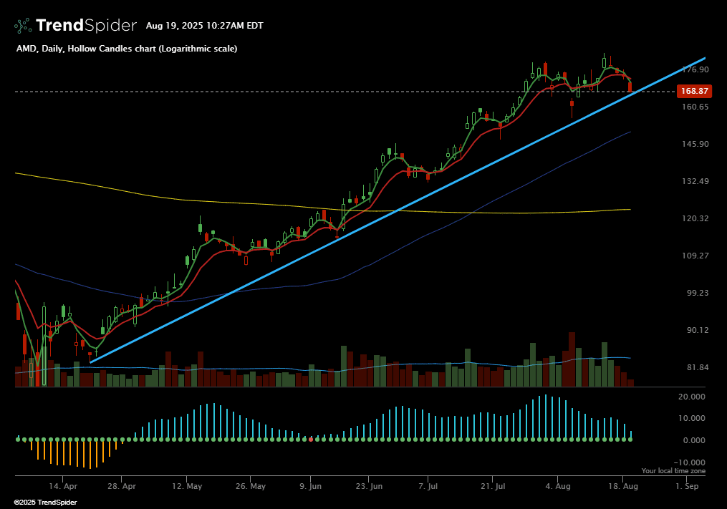This screenshot has height=509, width=727.
Task: Click the Aug 19, 2025 timestamp
Action: [204, 26]
